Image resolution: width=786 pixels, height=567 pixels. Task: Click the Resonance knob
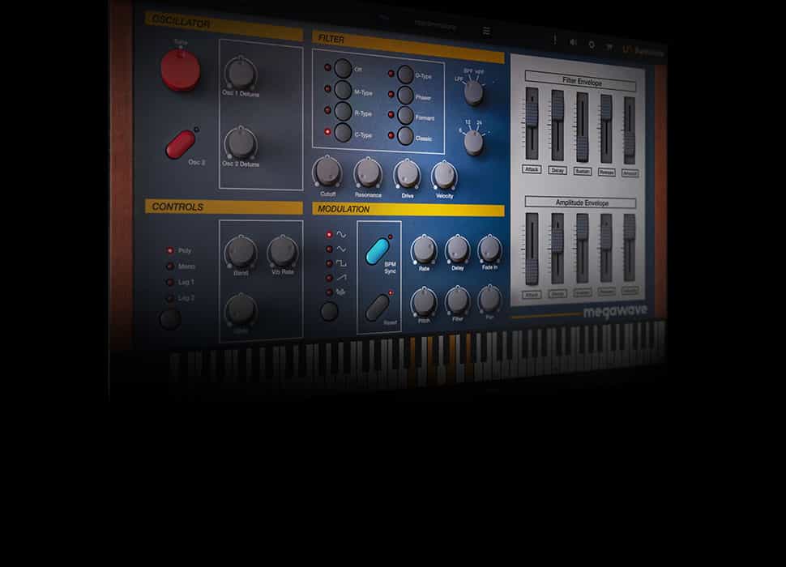pos(368,173)
